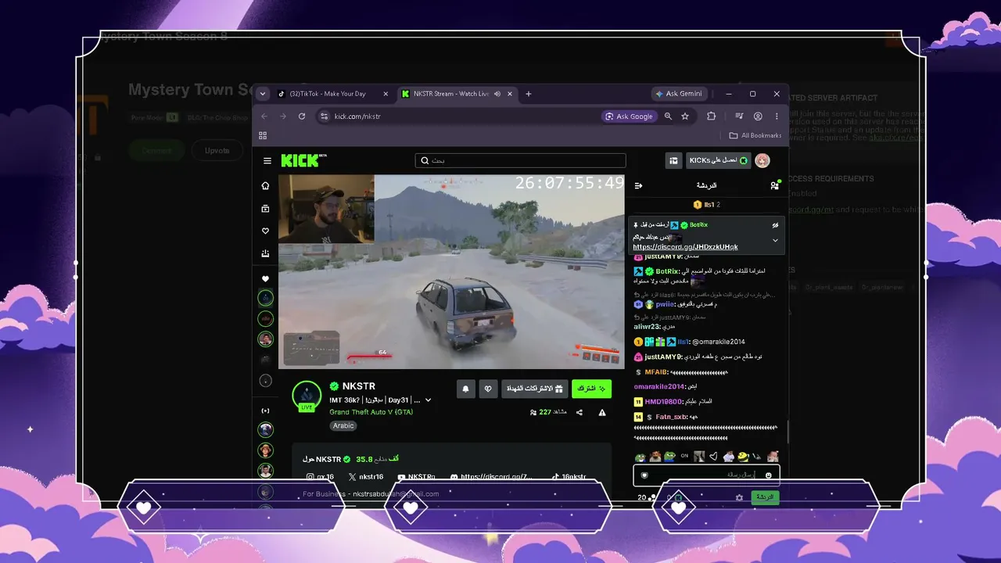
Task: Click username MFAIB in chat
Action: point(656,372)
